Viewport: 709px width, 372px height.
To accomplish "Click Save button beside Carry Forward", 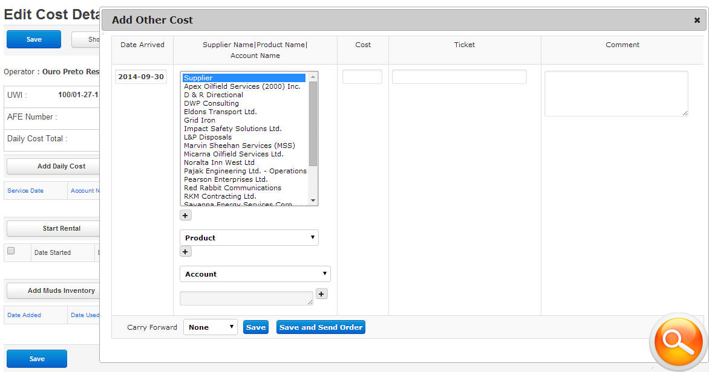I will coord(255,327).
